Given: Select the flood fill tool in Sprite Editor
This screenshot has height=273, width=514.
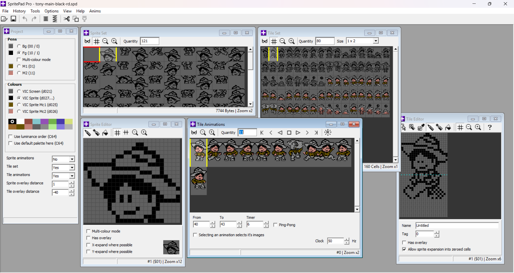Looking at the screenshot, I should coord(105,132).
